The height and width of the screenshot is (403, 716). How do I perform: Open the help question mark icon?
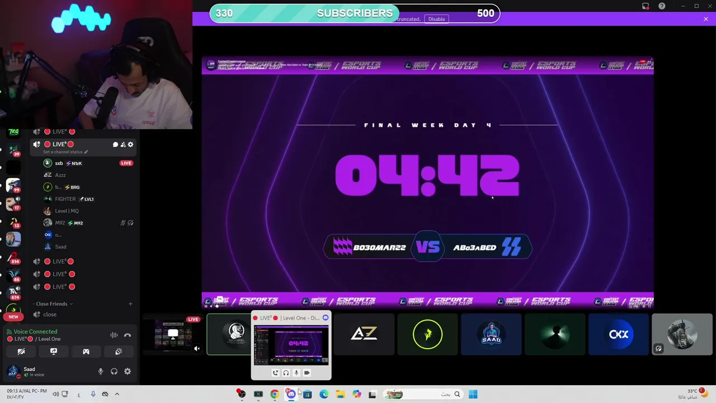pos(662,6)
